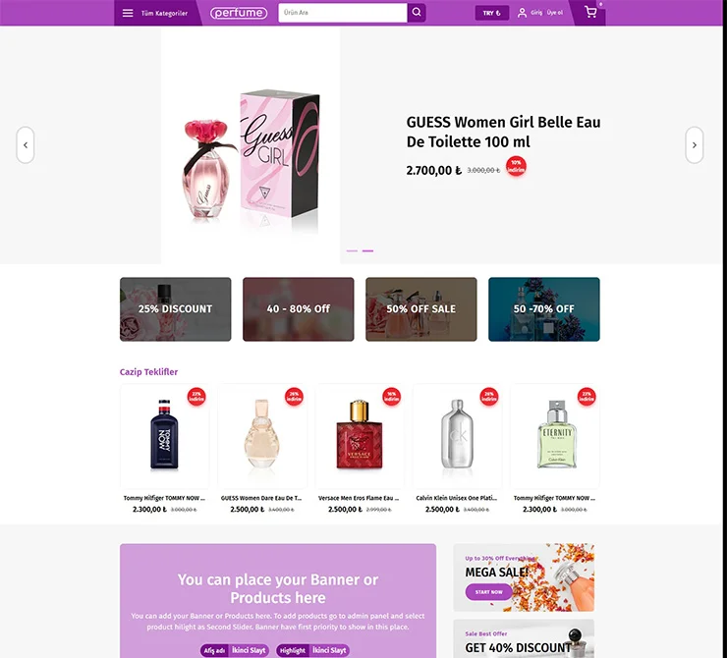The height and width of the screenshot is (658, 727).
Task: Open the hamburger menu icon
Action: (x=128, y=13)
